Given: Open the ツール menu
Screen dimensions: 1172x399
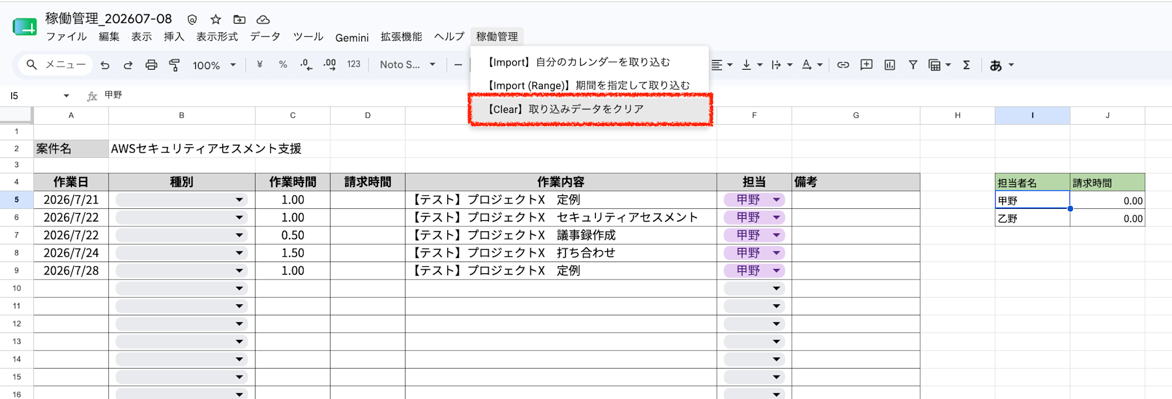Looking at the screenshot, I should click(308, 37).
